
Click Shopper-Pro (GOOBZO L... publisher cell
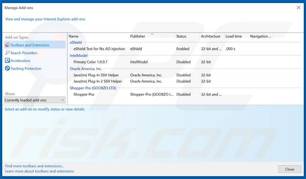pos(152,94)
